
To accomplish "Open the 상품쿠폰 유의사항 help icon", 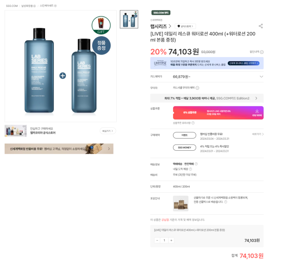I will pyautogui.click(x=193, y=123).
